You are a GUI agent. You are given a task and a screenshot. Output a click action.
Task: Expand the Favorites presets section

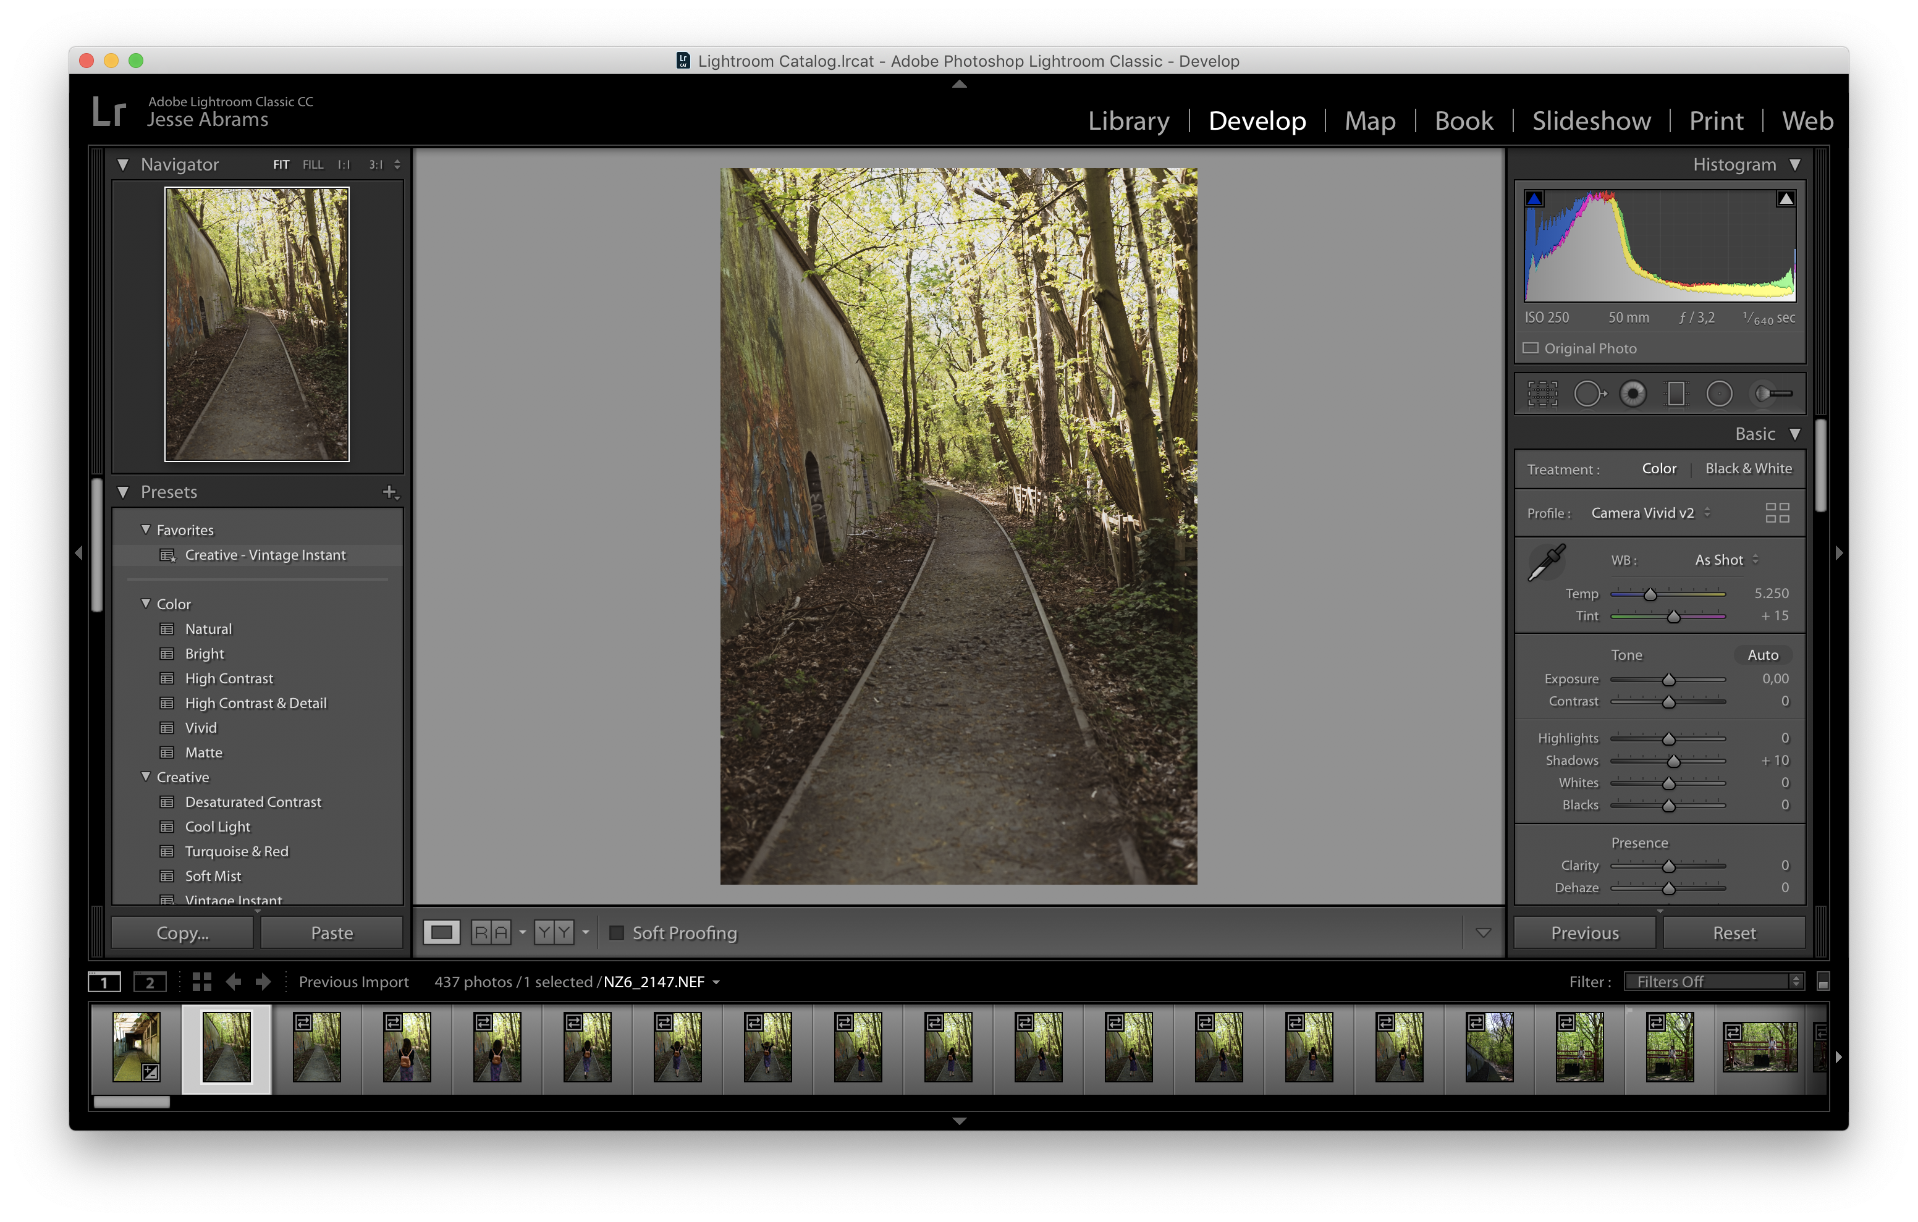pyautogui.click(x=145, y=528)
